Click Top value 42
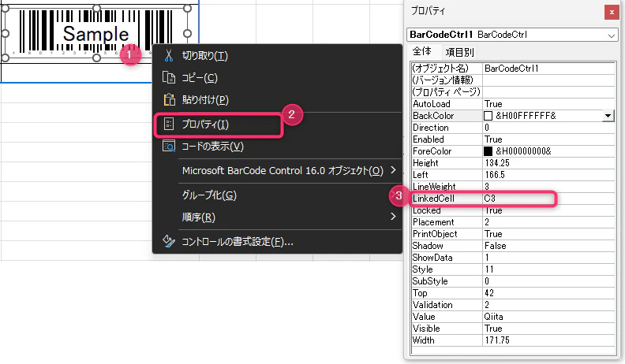625x364 pixels. 489,293
